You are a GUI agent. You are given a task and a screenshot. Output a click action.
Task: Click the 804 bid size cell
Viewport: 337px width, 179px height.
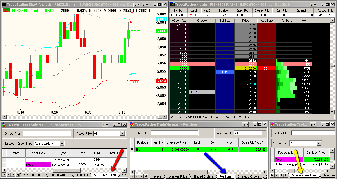225,72
